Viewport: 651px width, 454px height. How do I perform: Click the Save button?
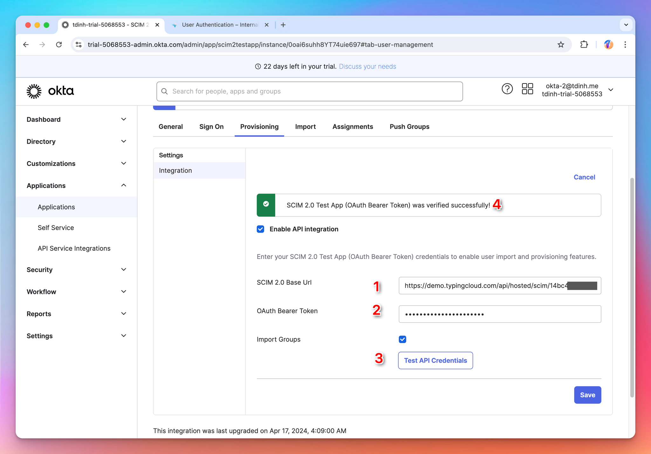tap(587, 395)
